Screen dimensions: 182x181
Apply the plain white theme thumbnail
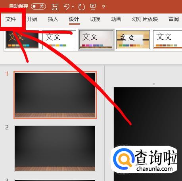59,40
